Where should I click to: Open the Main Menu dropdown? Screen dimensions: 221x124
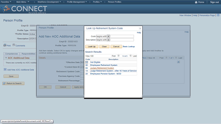tap(23, 2)
